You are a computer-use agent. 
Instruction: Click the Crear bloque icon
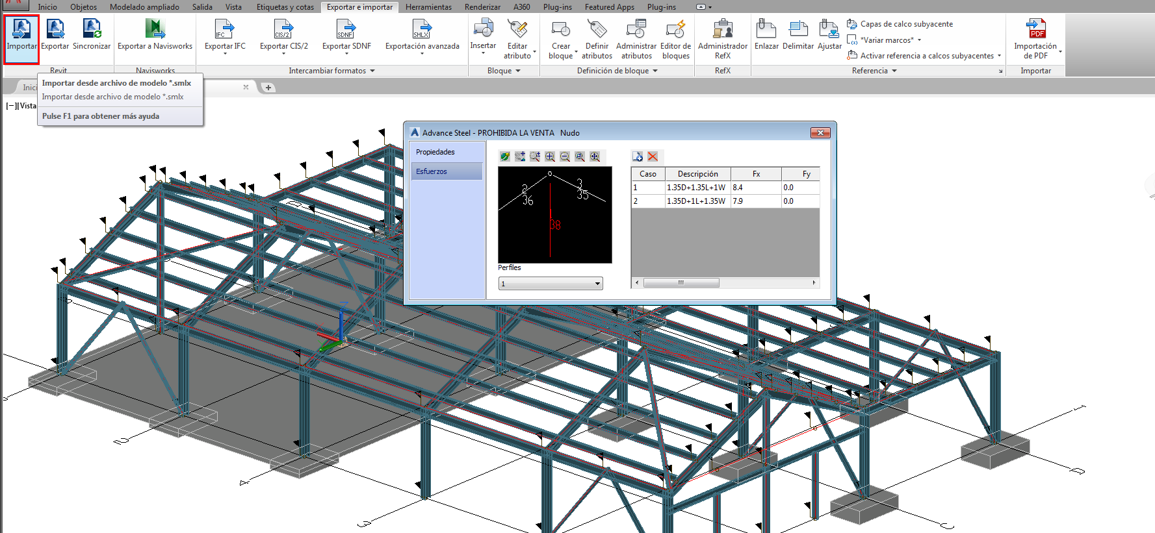(x=561, y=29)
